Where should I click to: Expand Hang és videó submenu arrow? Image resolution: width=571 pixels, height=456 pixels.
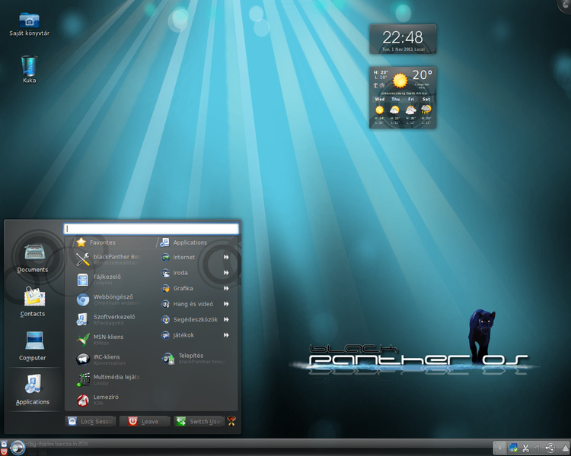coord(226,304)
